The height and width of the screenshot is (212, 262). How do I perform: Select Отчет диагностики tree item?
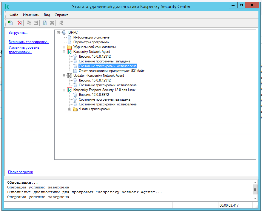pyautogui.click(x=111, y=71)
